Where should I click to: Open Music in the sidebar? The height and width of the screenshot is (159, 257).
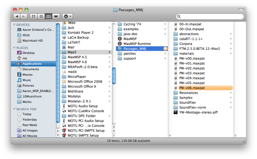(x=24, y=80)
